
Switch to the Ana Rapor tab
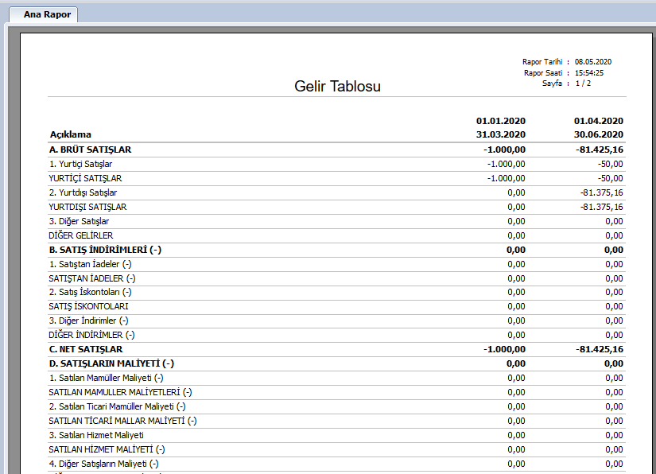47,14
